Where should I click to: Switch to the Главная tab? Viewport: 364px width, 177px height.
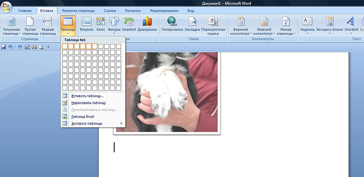25,10
